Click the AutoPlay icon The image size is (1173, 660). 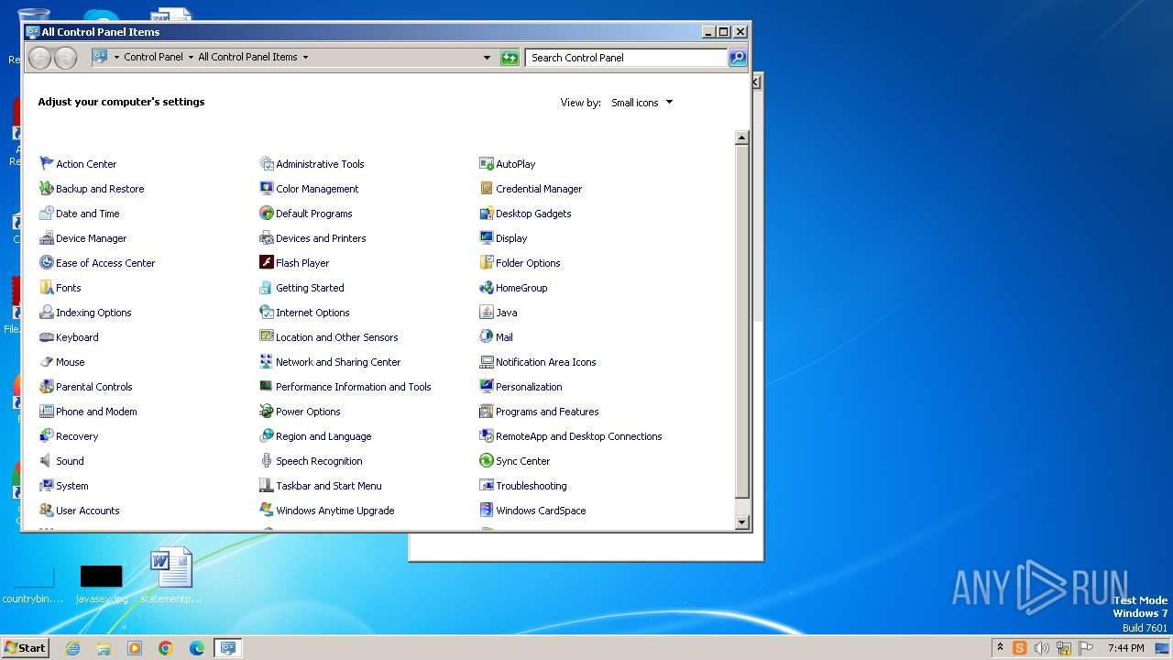tap(487, 164)
